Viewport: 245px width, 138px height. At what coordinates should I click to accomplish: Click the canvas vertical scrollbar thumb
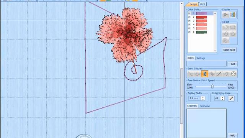pos(182,96)
